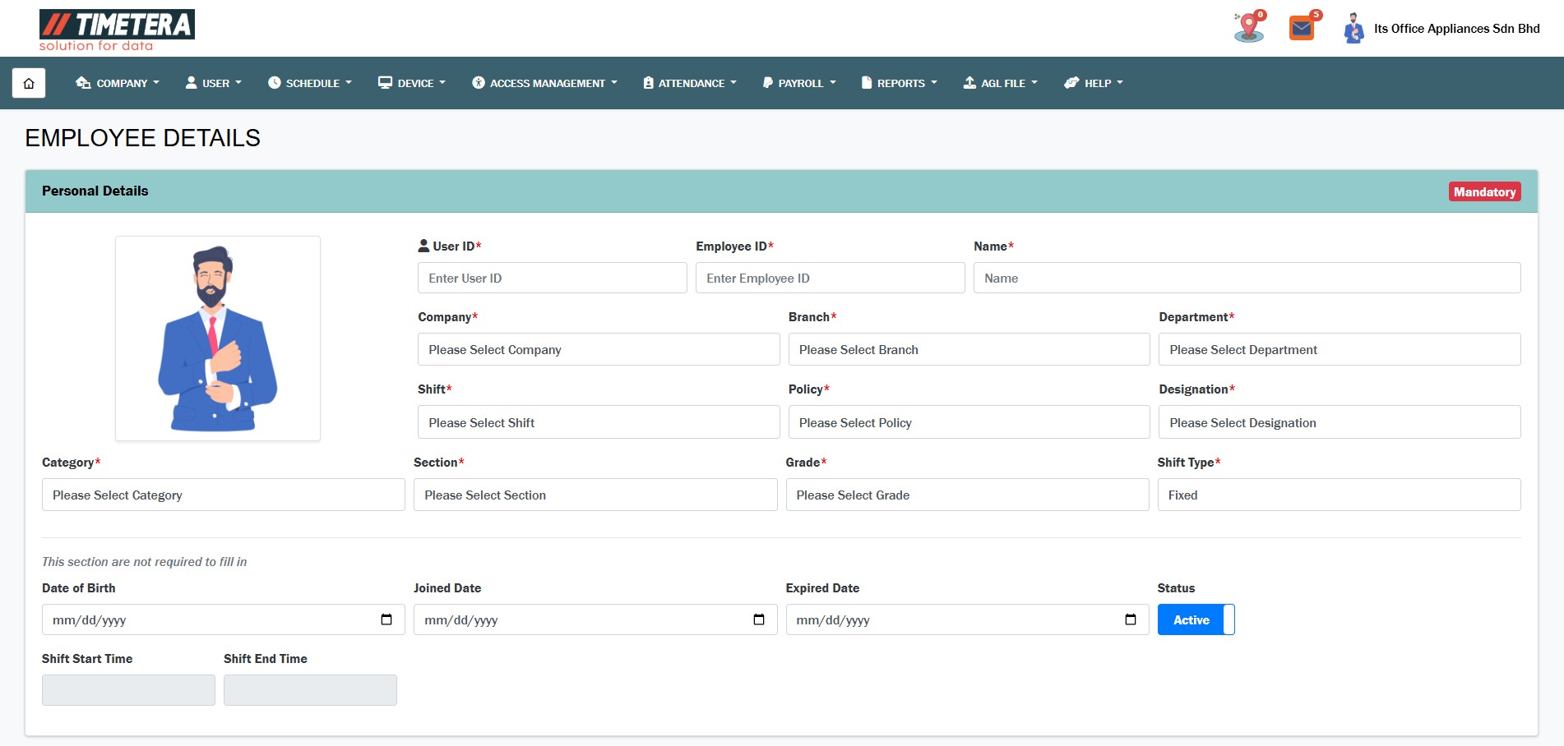This screenshot has height=746, width=1564.
Task: Click the Enter User ID field
Action: coord(552,279)
